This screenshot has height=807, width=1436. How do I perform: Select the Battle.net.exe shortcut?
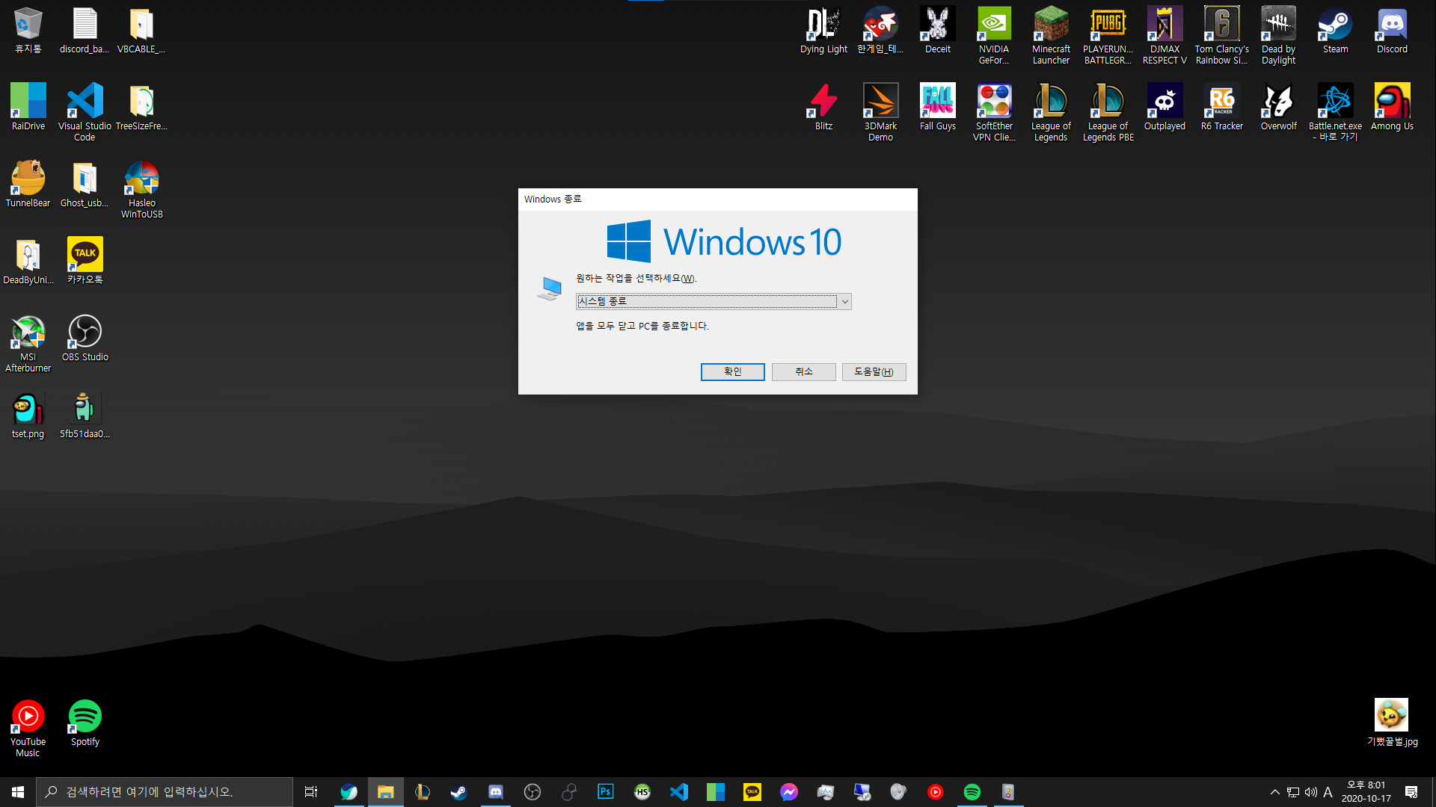pos(1335,113)
